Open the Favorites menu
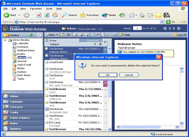 click(x=36, y=9)
